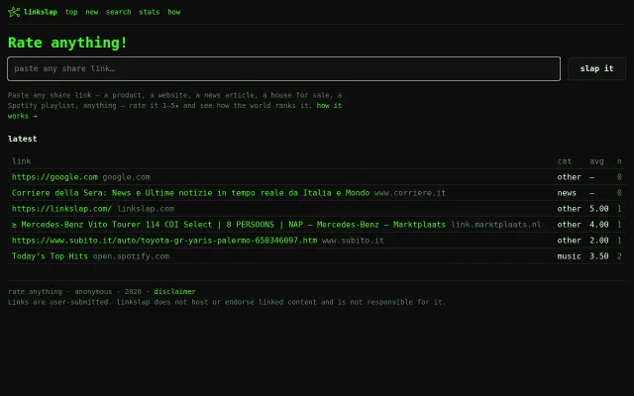
Task: Click the 4.00 average value
Action: (598, 225)
